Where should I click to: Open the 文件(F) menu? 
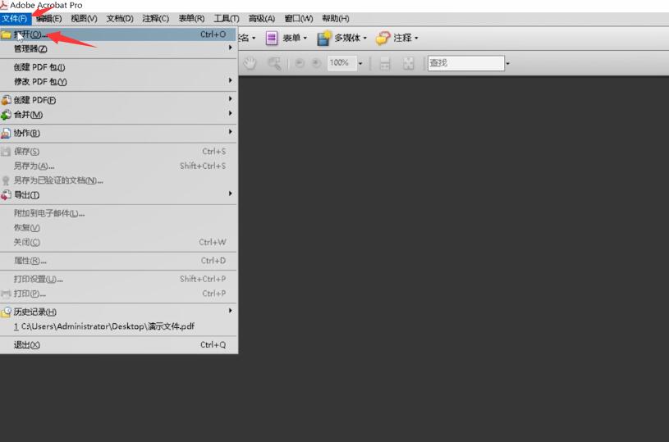click(15, 19)
